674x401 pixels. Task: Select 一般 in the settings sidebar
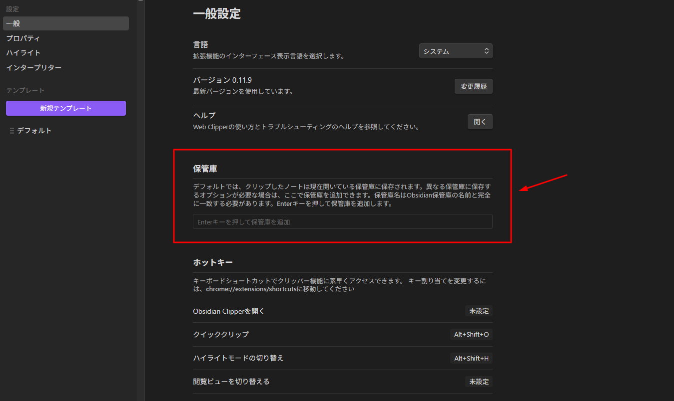pyautogui.click(x=65, y=23)
